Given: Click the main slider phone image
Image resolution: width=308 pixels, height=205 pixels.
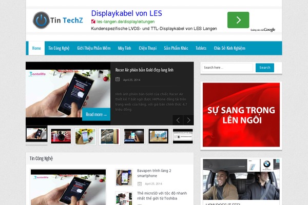Looking at the screenshot, I should click(x=68, y=93).
